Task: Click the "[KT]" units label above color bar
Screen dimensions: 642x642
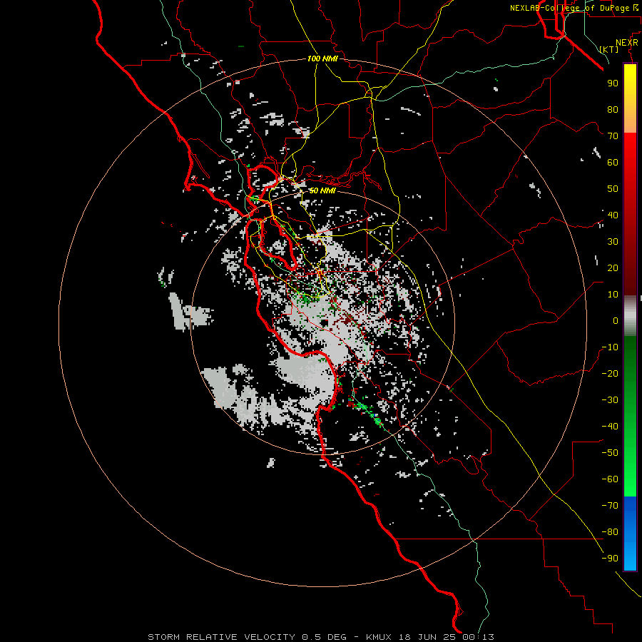Action: tap(609, 49)
